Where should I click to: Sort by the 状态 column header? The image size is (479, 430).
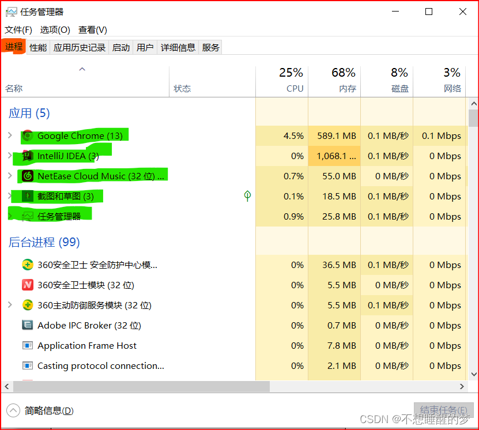(x=212, y=81)
